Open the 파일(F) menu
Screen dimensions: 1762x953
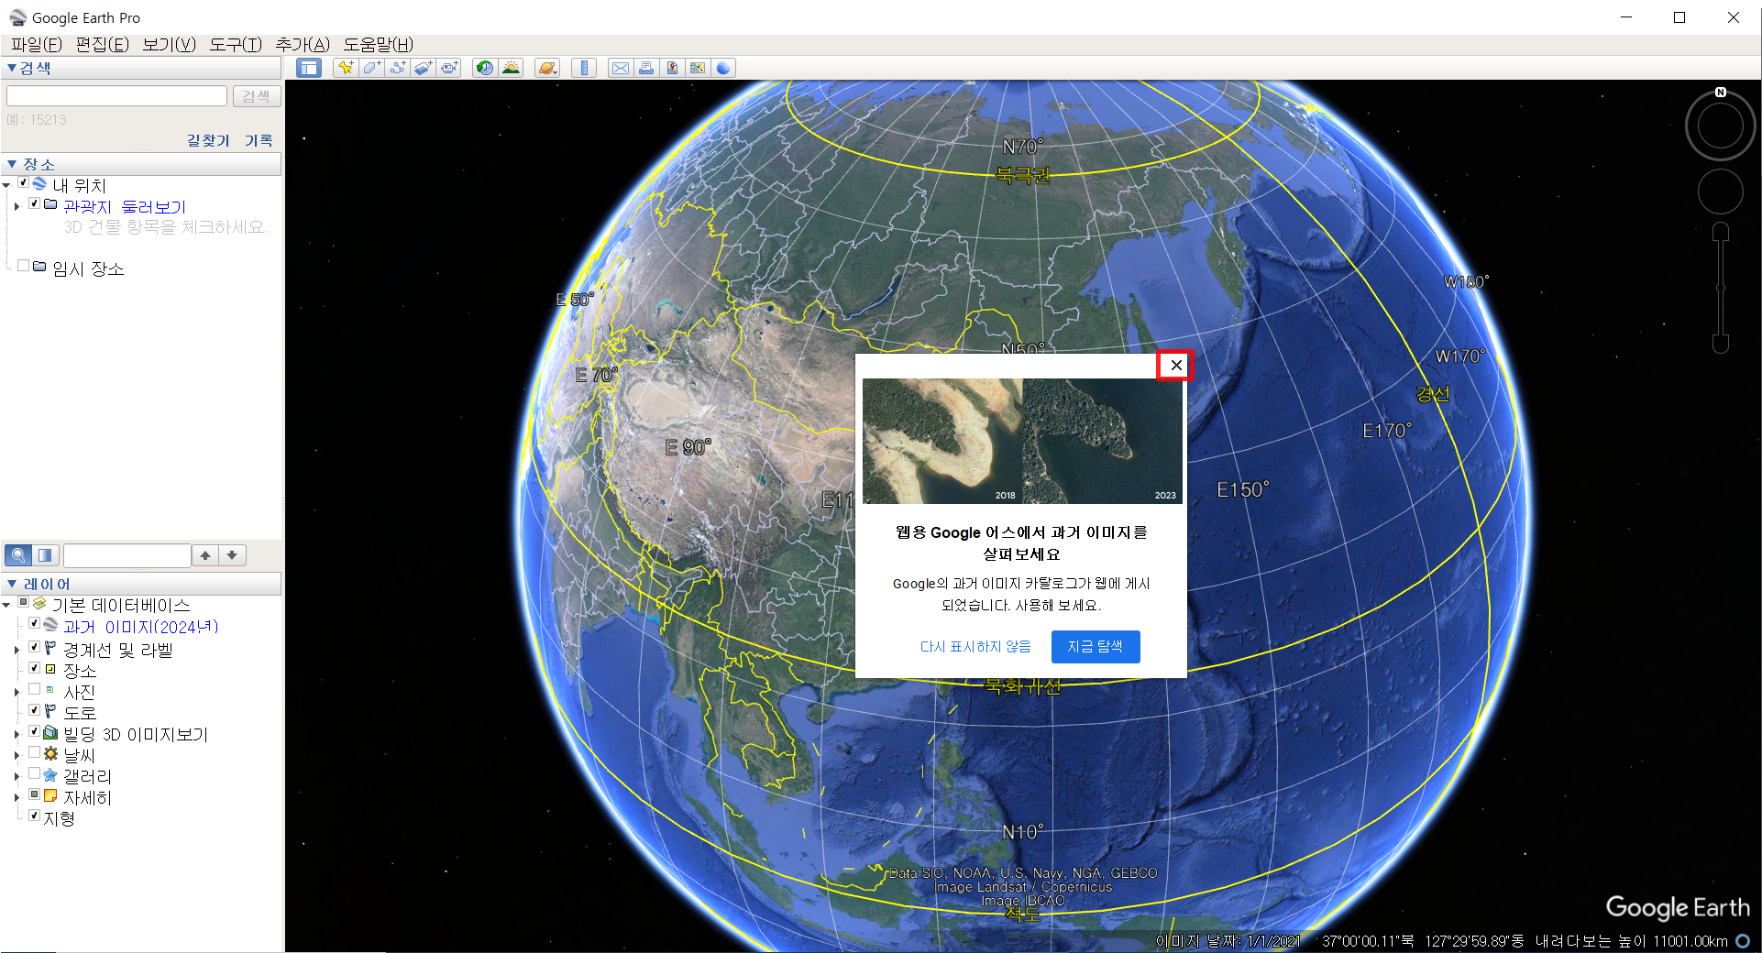(x=37, y=44)
